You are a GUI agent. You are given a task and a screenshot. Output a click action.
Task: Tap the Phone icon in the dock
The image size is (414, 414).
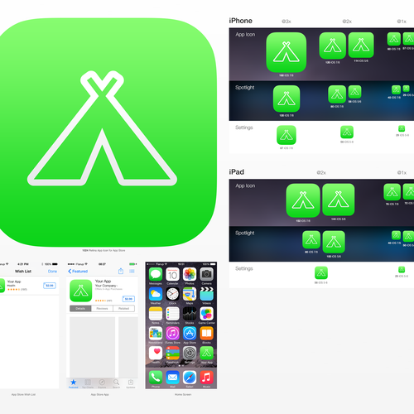(156, 378)
